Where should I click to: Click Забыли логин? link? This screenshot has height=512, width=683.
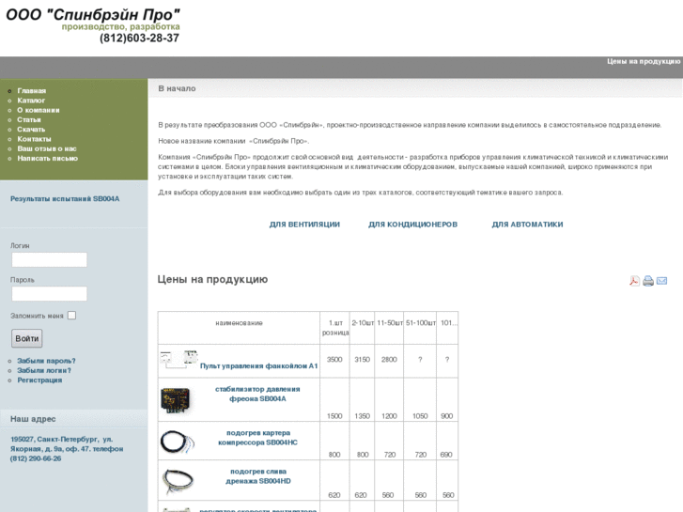tap(44, 370)
